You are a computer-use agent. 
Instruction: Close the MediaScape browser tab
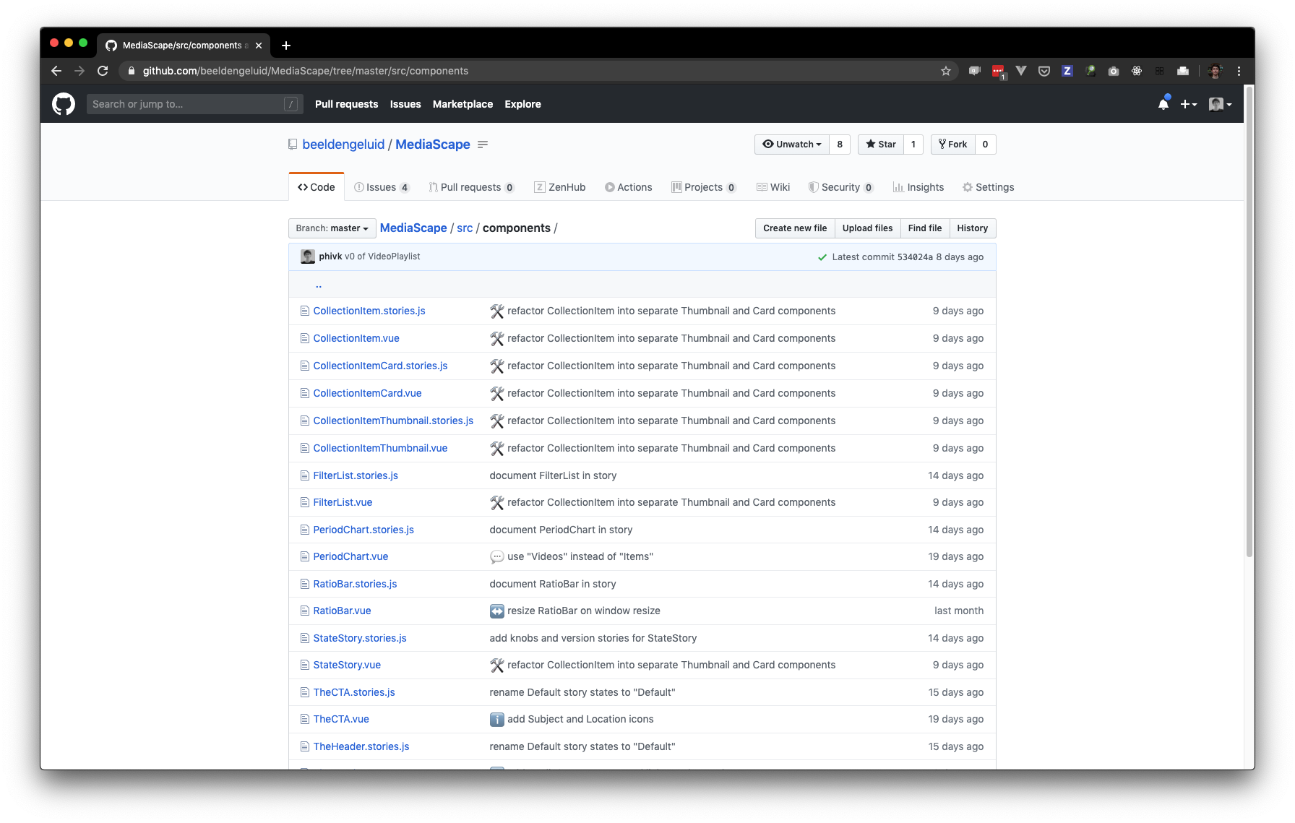(x=259, y=46)
